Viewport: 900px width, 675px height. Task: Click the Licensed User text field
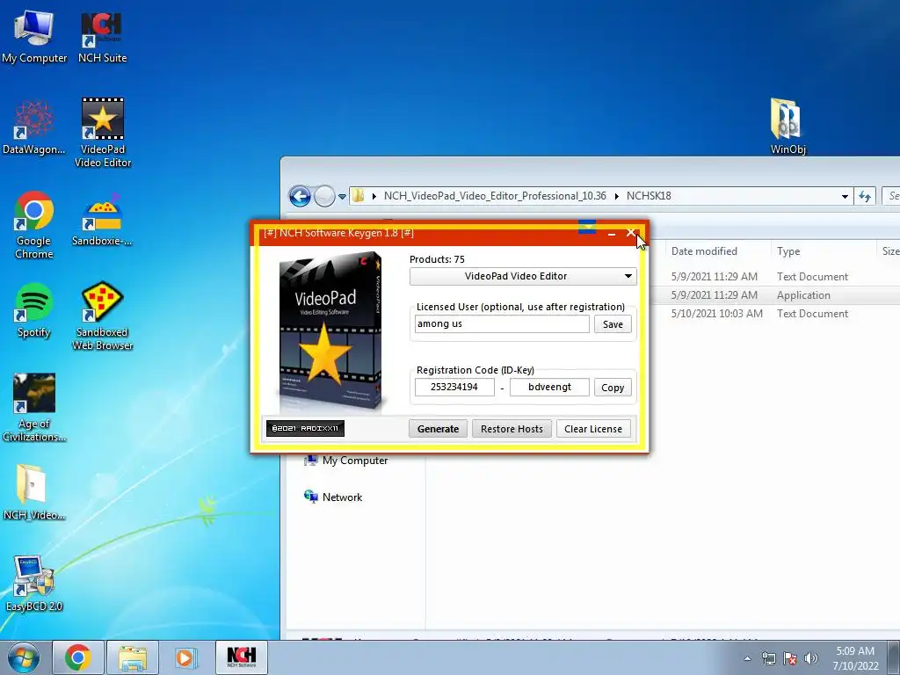502,323
